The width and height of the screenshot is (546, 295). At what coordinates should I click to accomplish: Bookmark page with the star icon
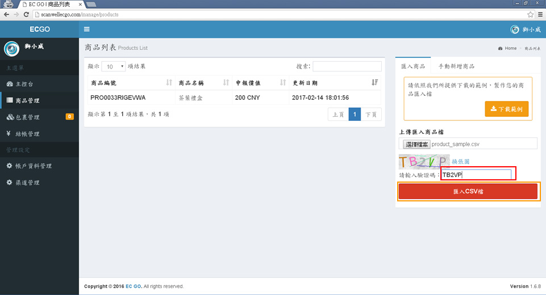(x=530, y=14)
